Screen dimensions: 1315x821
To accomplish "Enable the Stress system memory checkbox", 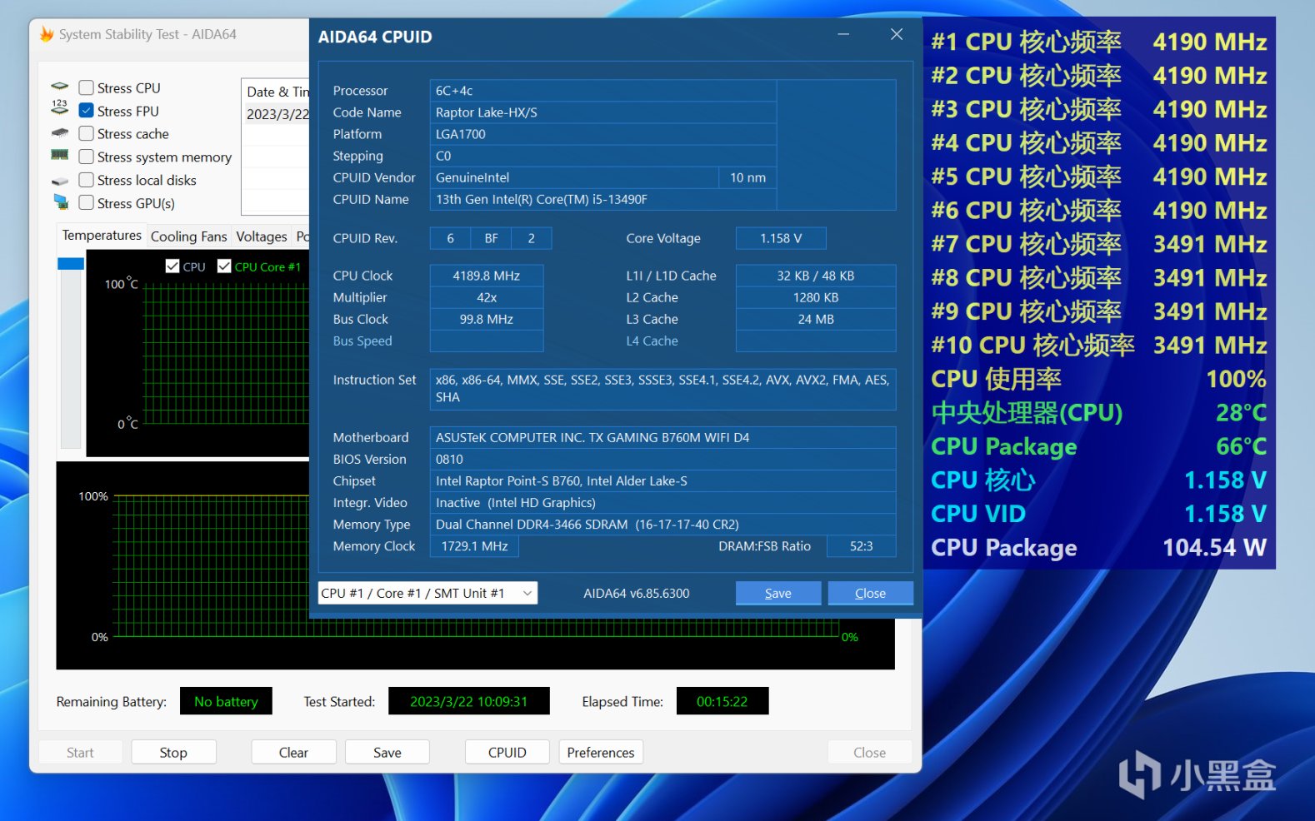I will (x=86, y=157).
